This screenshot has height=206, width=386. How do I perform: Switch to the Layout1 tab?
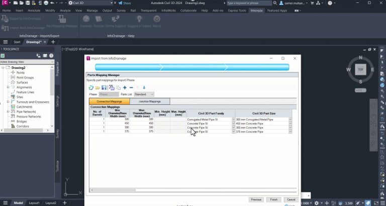point(34,203)
